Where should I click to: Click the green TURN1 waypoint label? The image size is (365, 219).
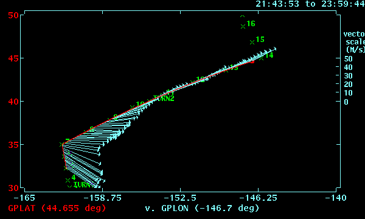point(83,185)
